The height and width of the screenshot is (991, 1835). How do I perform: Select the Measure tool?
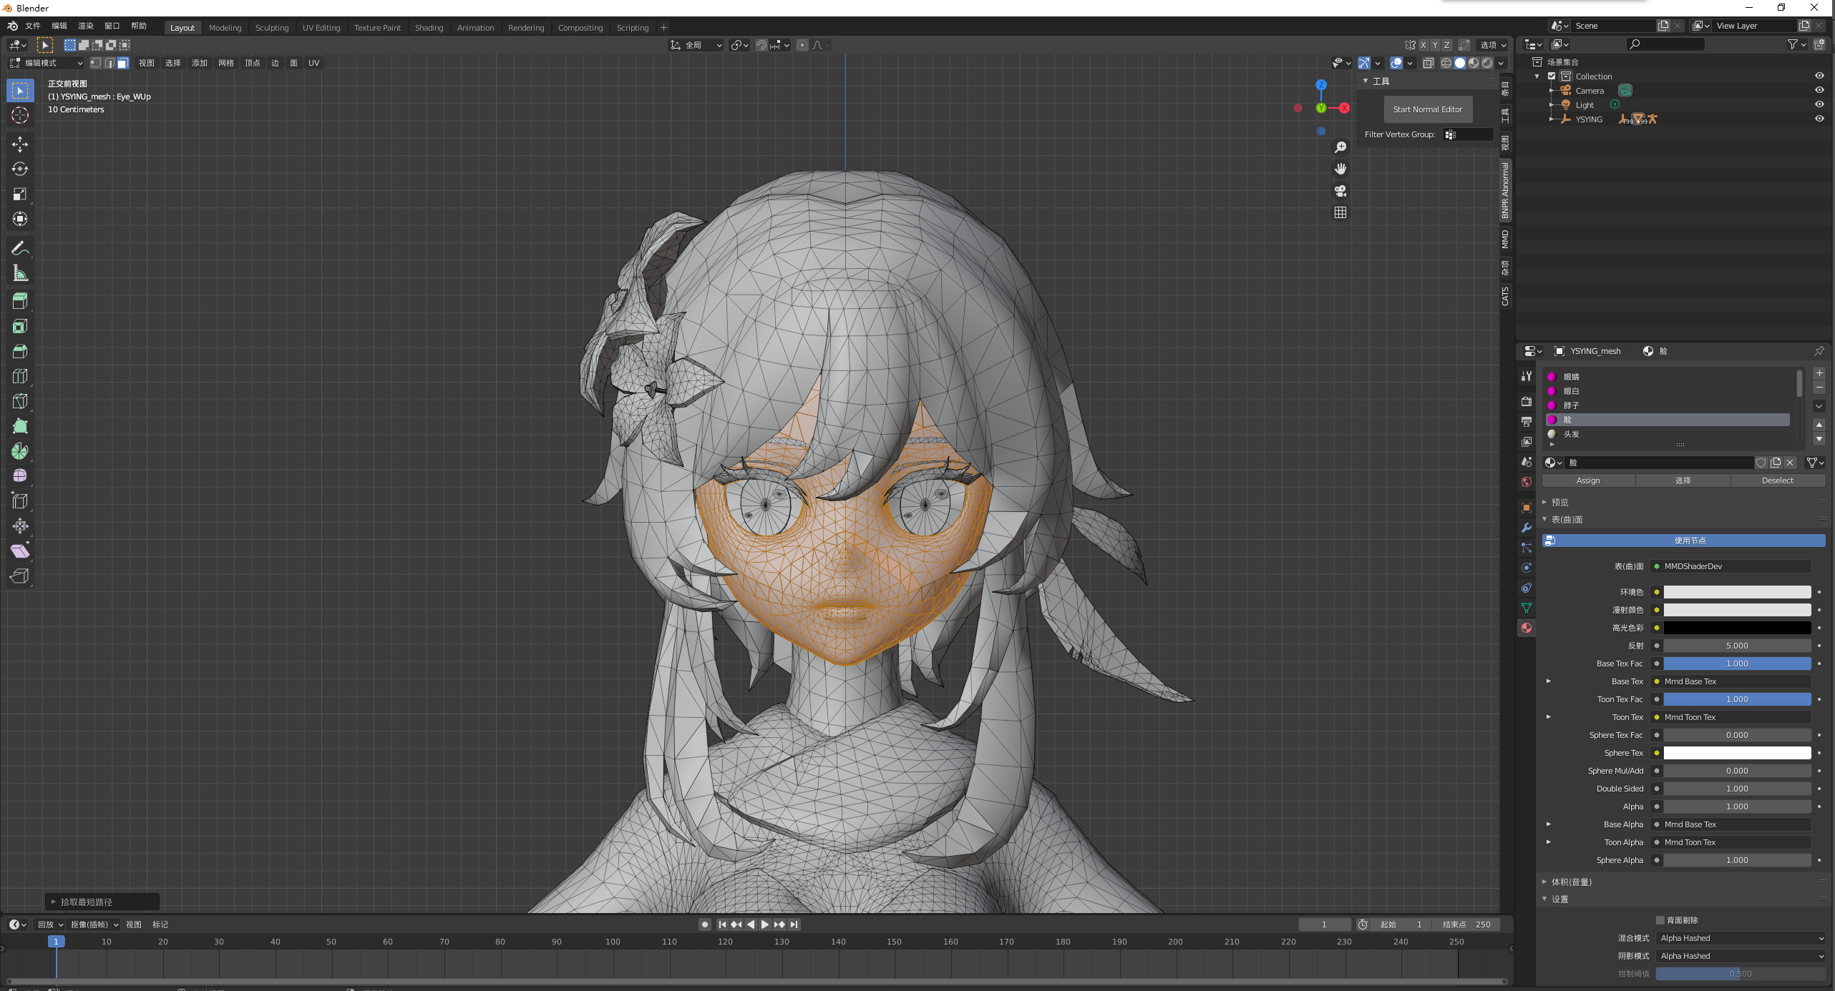pyautogui.click(x=20, y=273)
